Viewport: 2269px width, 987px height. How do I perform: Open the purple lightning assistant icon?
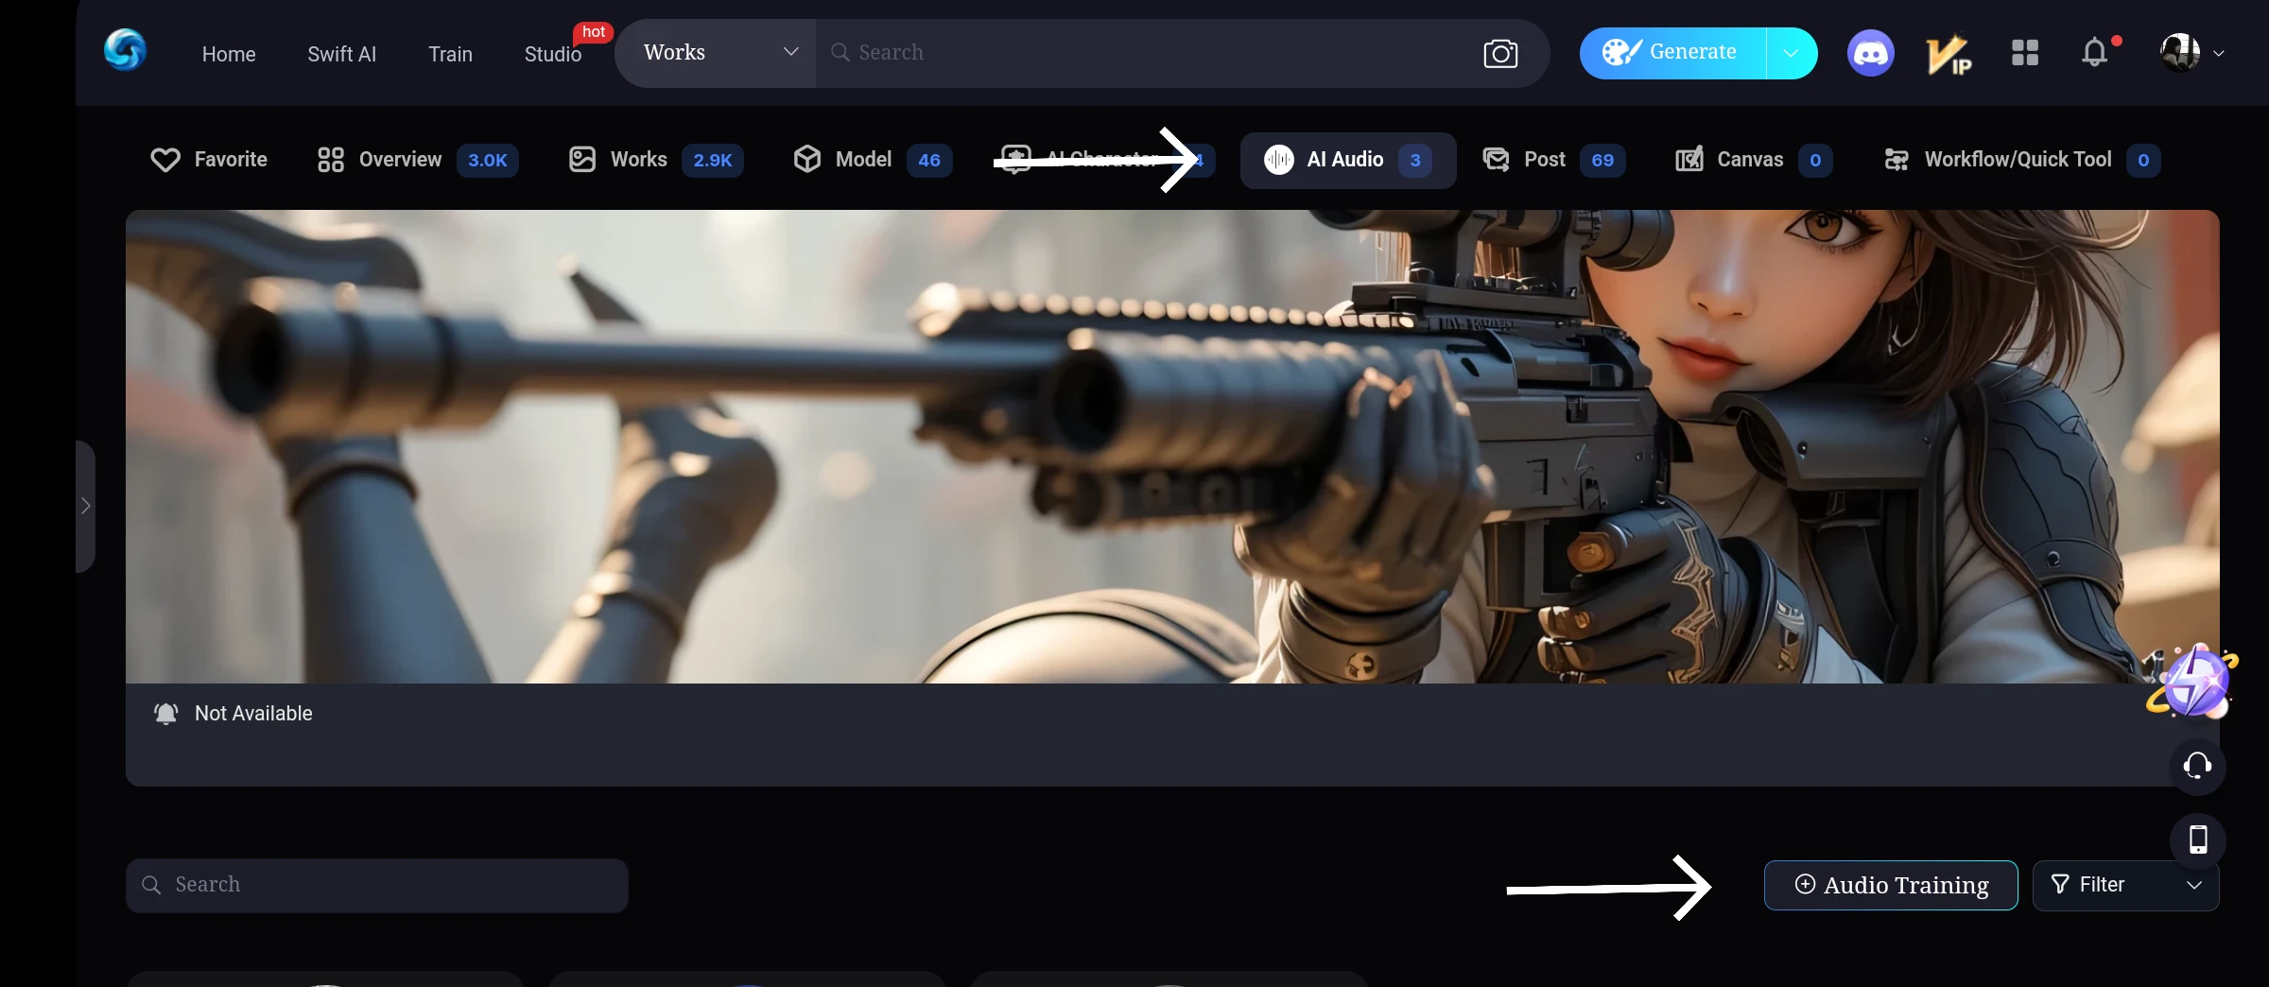(2194, 681)
